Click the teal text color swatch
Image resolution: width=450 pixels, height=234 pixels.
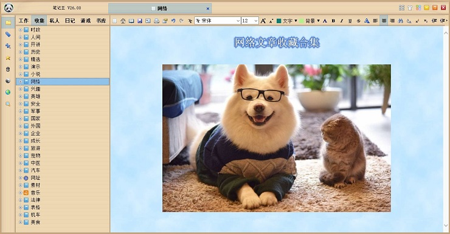coord(279,21)
